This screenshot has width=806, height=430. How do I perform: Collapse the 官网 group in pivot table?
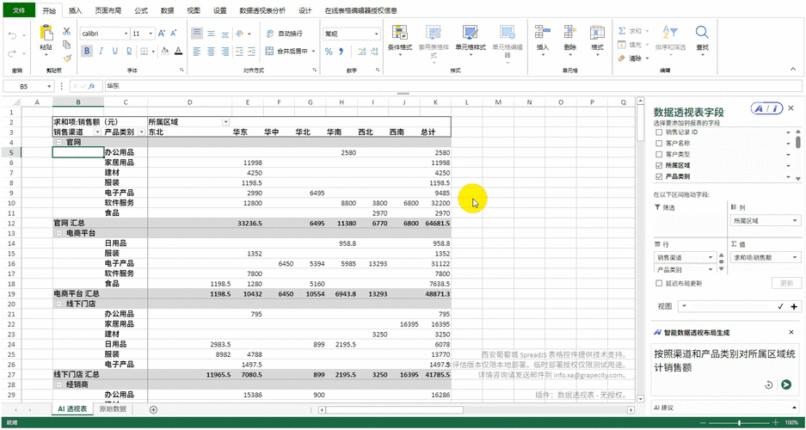tap(59, 142)
